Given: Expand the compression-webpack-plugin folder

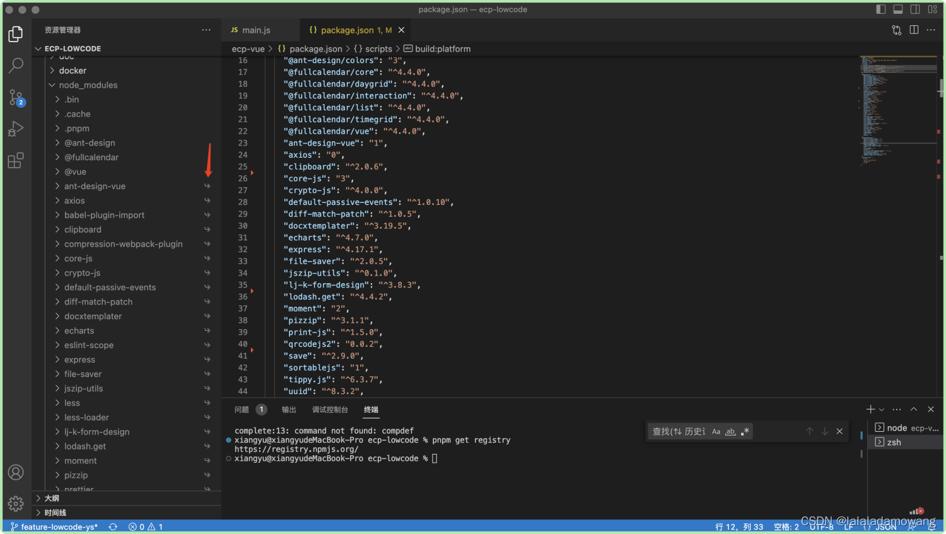Looking at the screenshot, I should [x=126, y=244].
